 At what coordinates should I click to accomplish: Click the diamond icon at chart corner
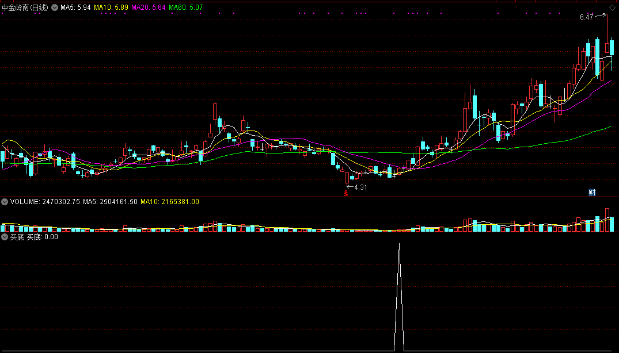612,7
